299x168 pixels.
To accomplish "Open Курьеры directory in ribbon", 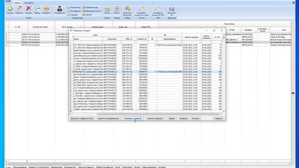I will (72, 14).
